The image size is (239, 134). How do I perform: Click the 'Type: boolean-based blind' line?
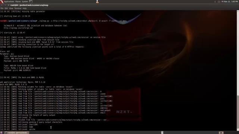point(16,56)
